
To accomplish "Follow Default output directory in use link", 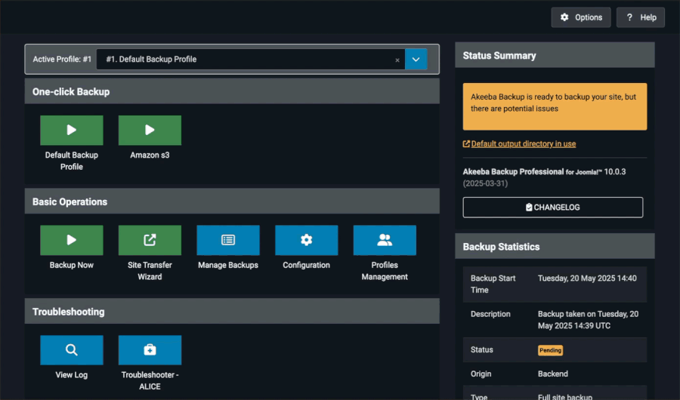I will pos(524,144).
